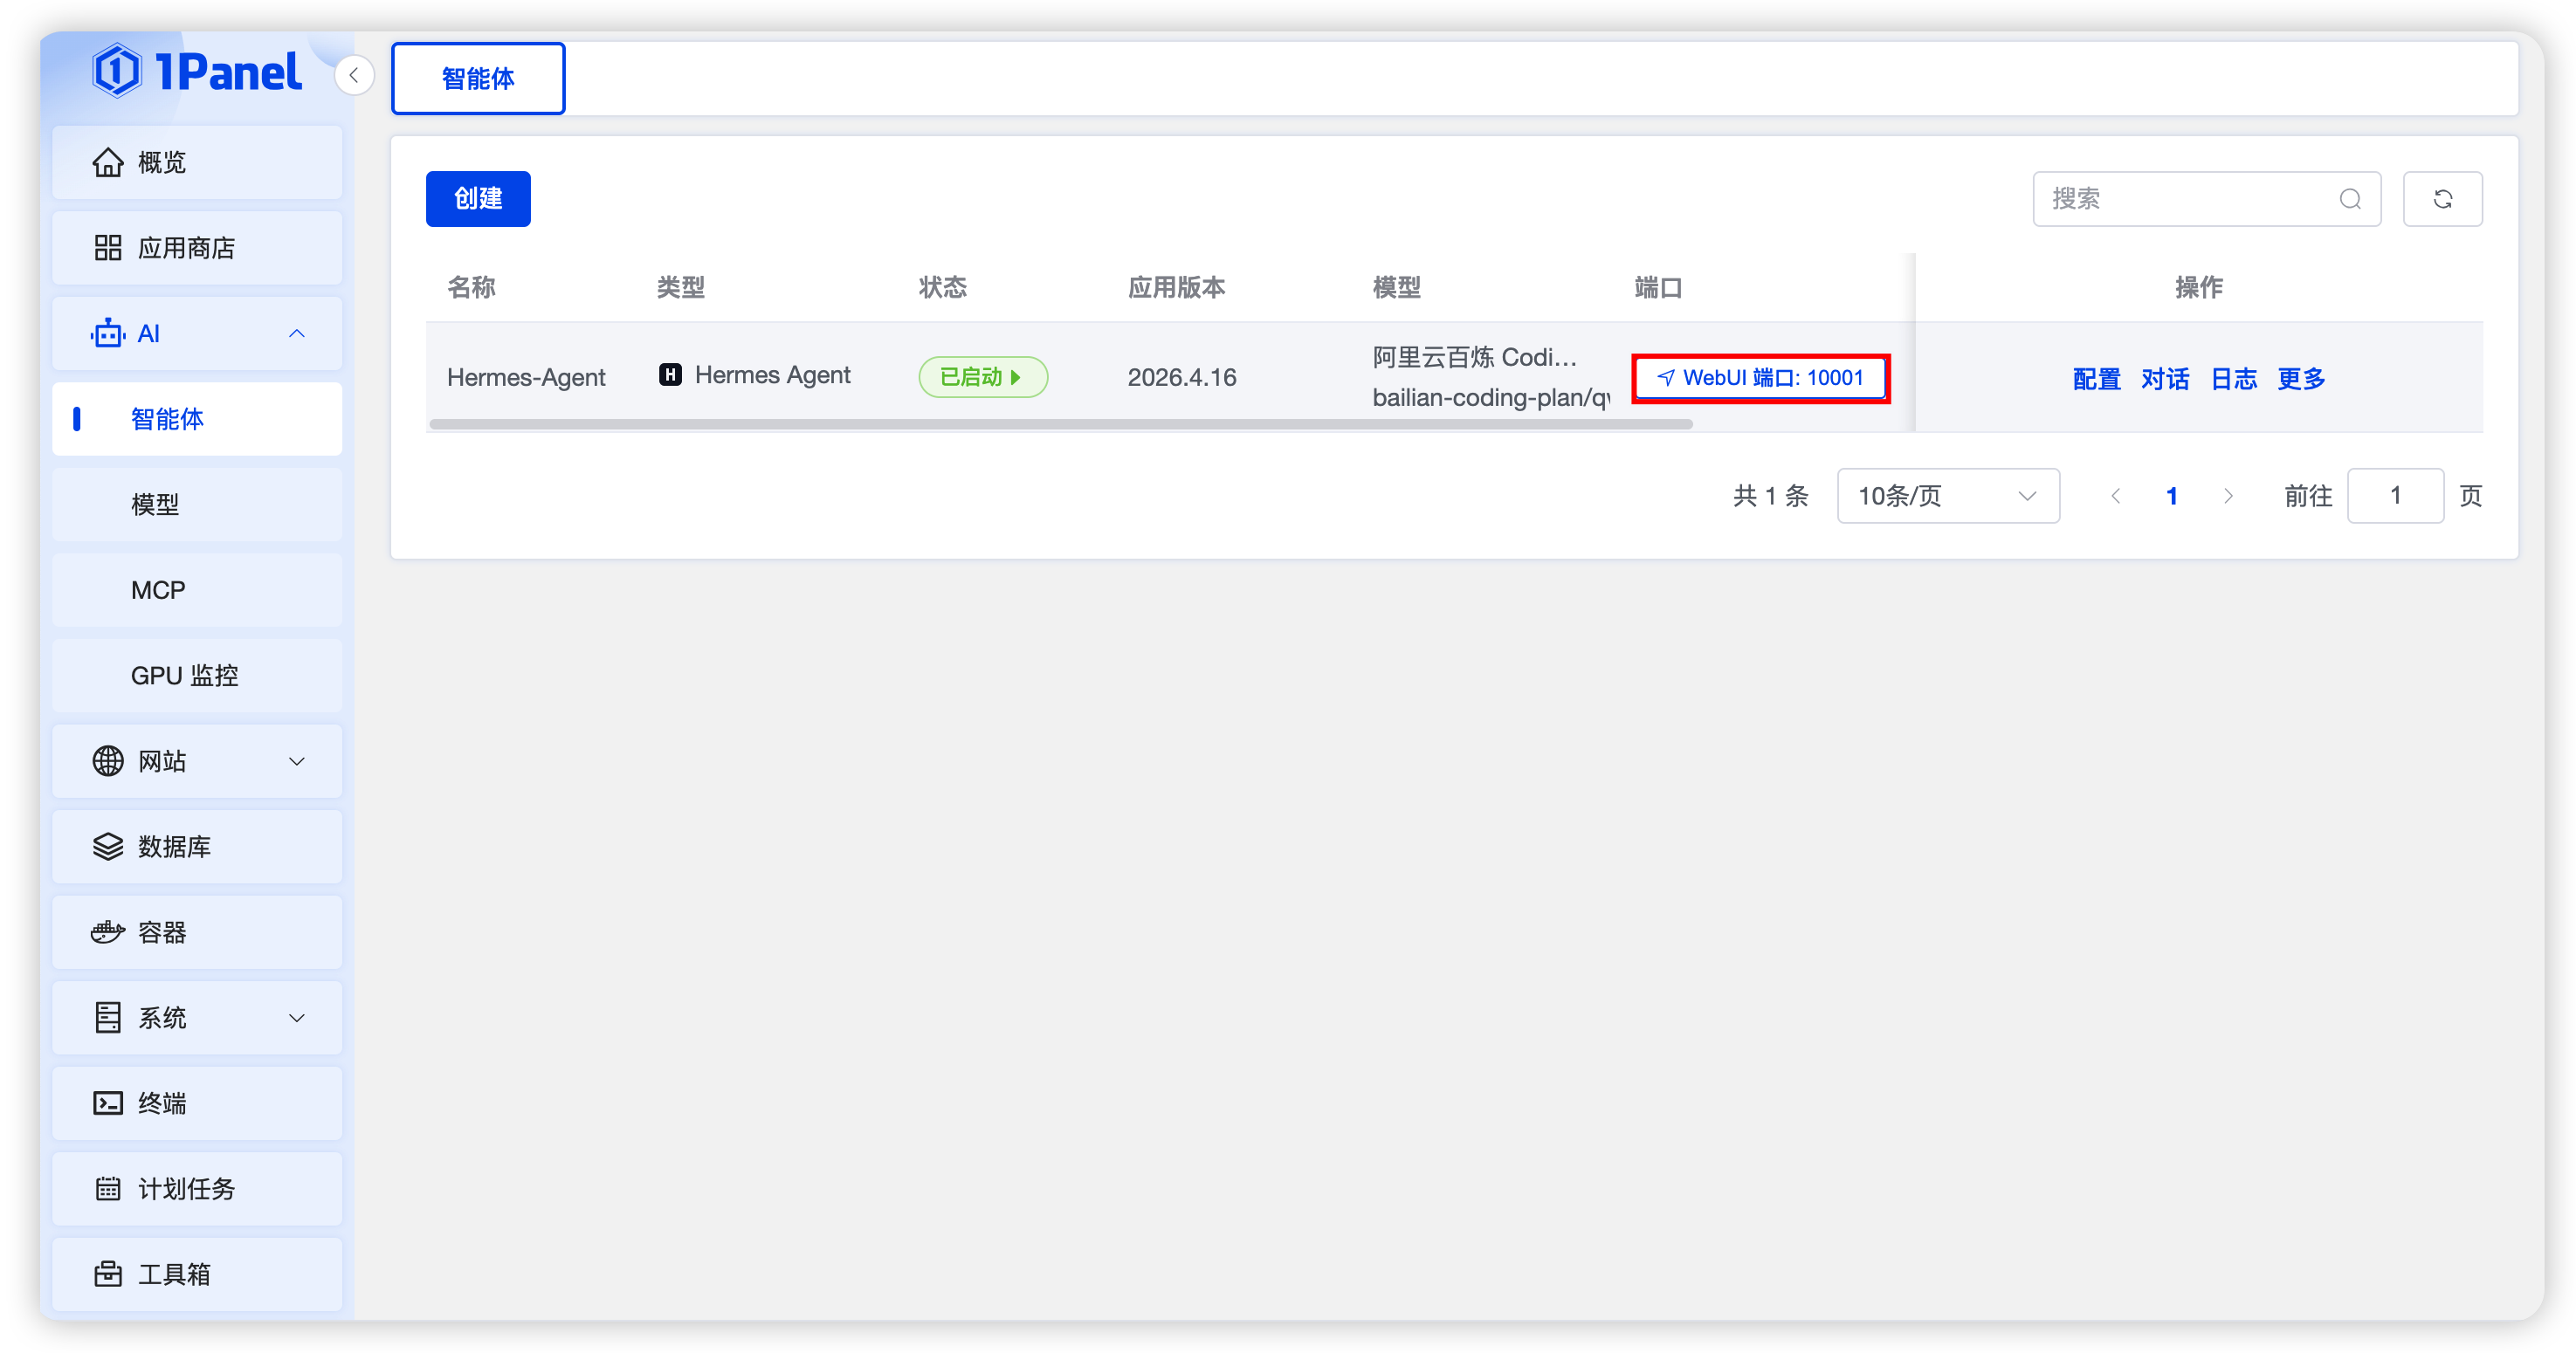Open the MCP submenu item
Viewport: 2576px width, 1353px height.
pos(197,590)
